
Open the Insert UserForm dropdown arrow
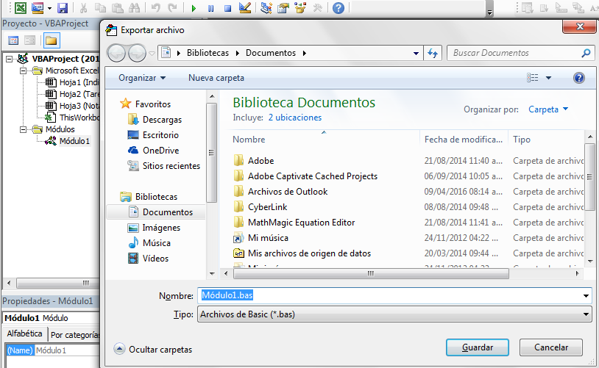coord(49,8)
